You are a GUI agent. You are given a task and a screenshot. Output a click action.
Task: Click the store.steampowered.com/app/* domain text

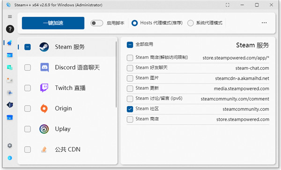[236, 58]
